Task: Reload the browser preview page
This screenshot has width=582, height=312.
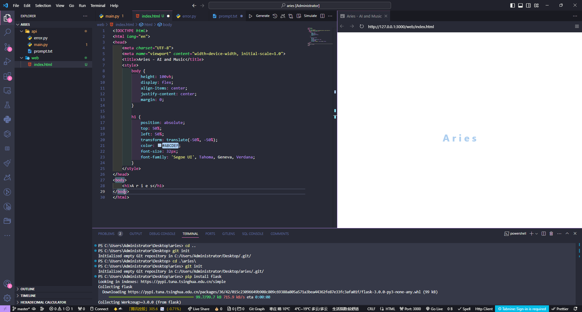Action: [x=362, y=27]
